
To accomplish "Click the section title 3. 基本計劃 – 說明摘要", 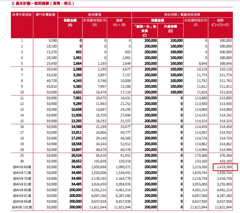I will (43, 3).
